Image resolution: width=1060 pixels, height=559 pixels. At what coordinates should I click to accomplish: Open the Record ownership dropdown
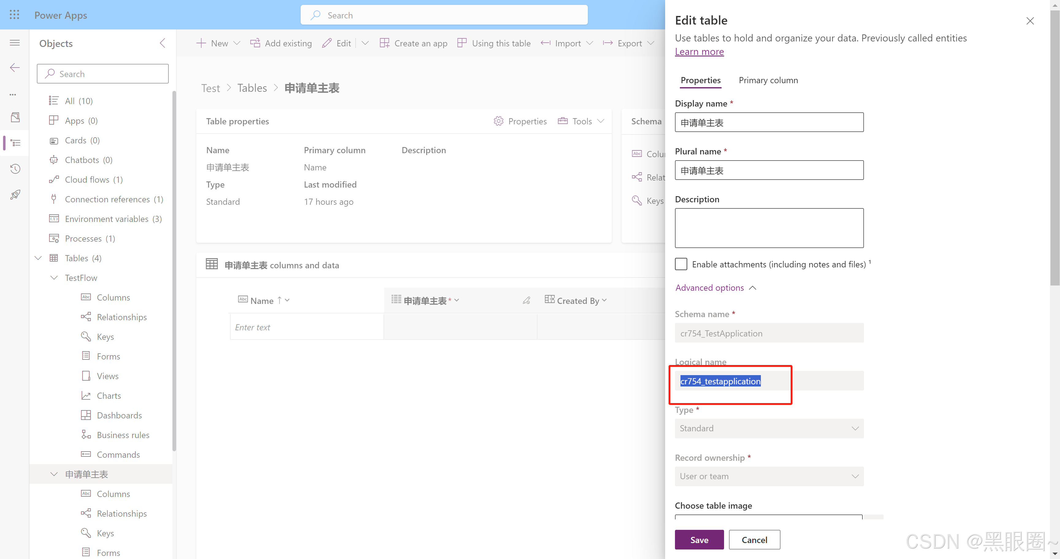[769, 476]
